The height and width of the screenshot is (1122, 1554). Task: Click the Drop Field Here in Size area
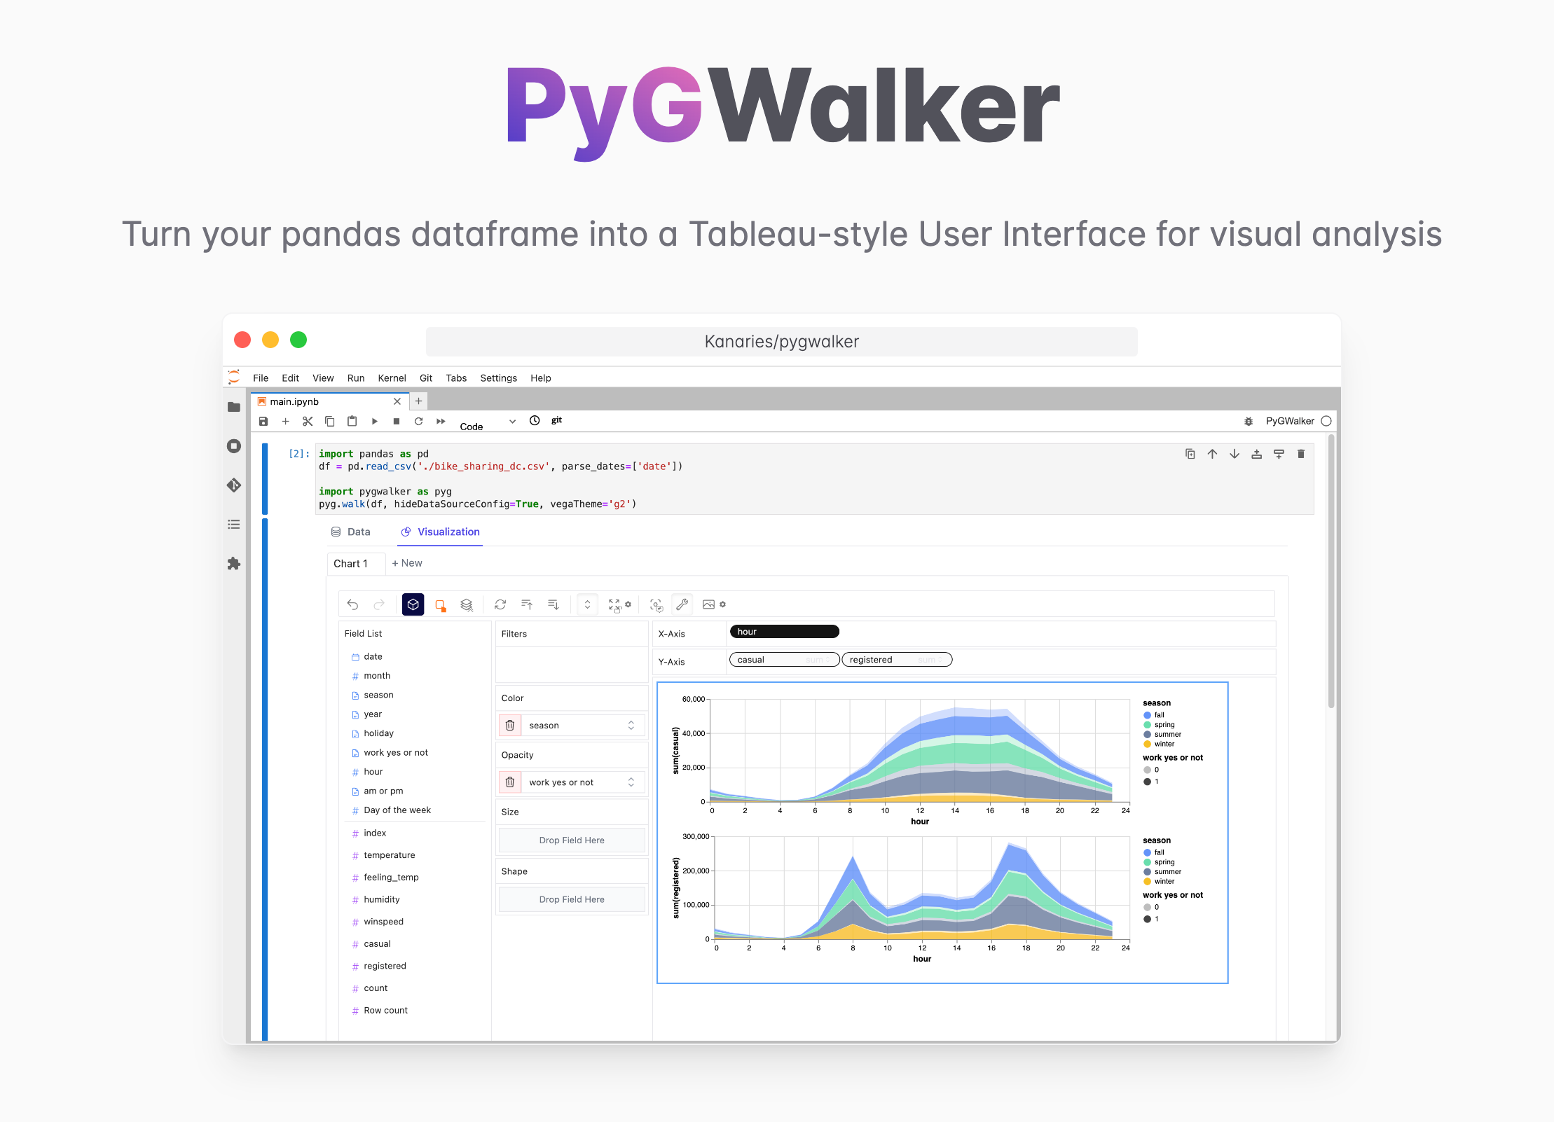572,840
